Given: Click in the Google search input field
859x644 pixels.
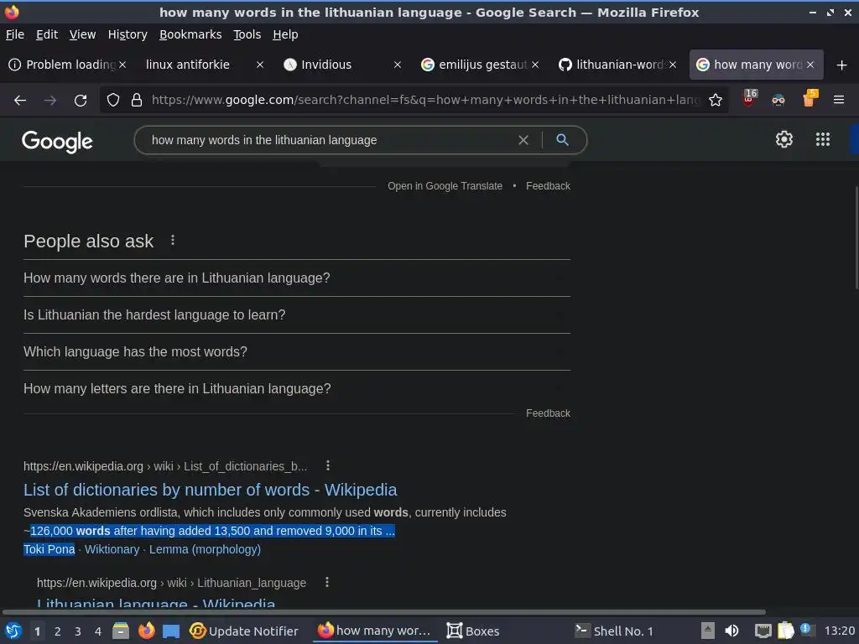Looking at the screenshot, I should point(329,140).
